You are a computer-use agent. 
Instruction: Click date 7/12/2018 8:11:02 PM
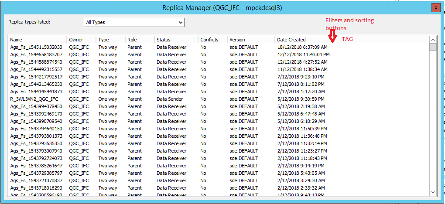(301, 84)
